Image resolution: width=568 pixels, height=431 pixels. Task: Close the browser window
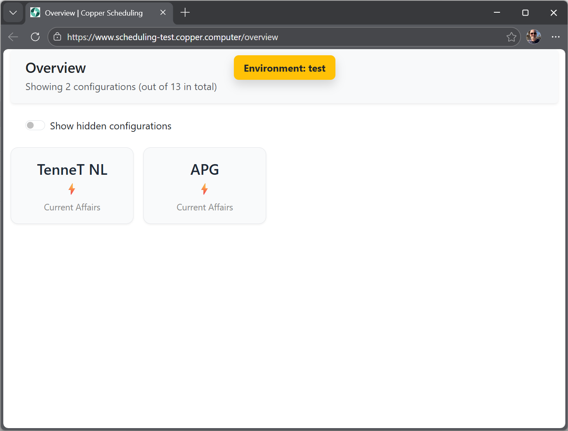tap(554, 13)
